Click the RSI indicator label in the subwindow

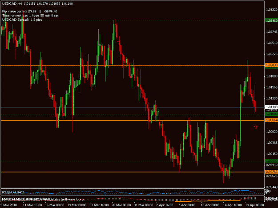click(x=13, y=192)
